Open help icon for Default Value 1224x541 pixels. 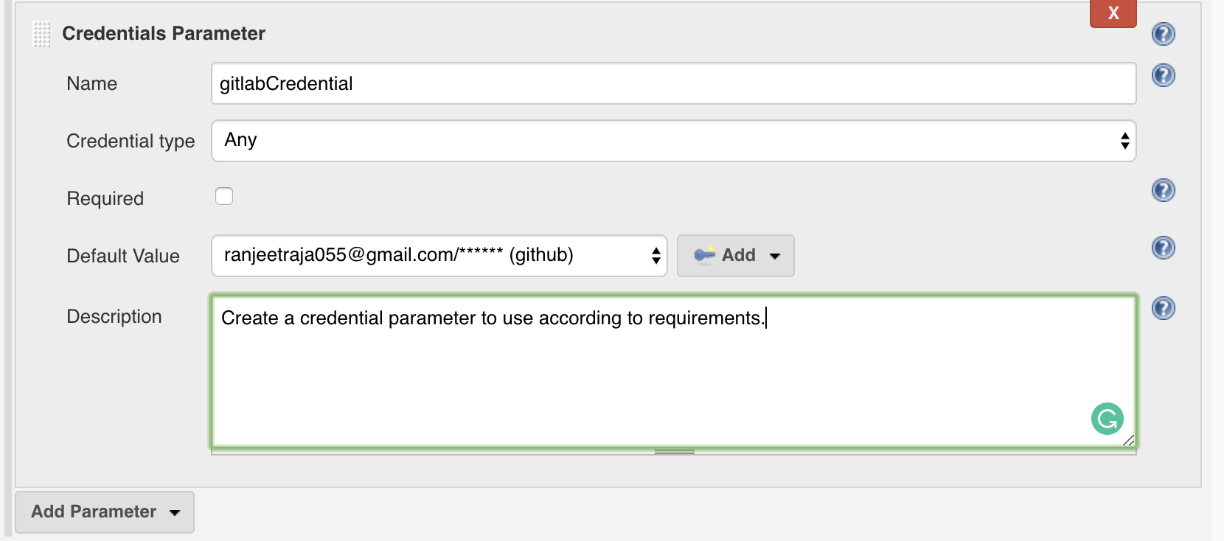click(x=1163, y=248)
